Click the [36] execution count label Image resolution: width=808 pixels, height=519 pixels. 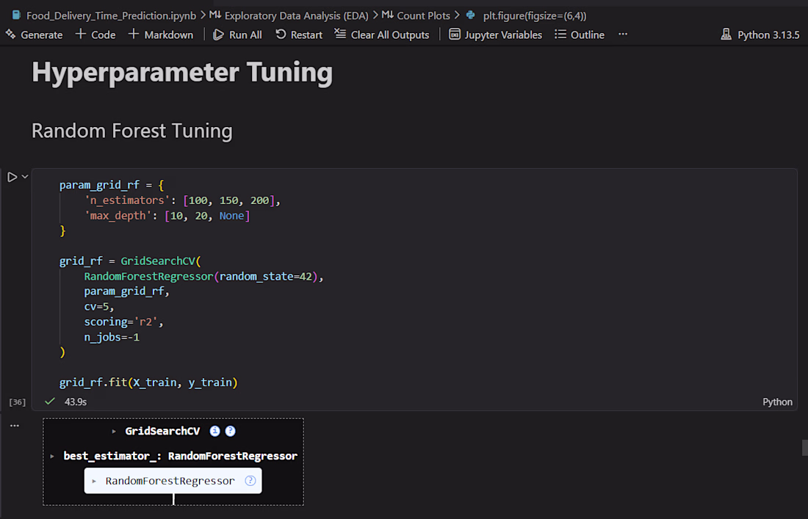point(17,402)
